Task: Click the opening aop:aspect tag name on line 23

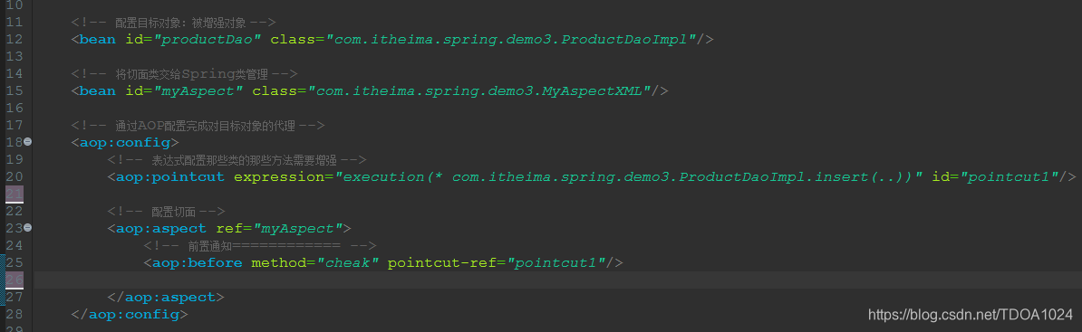Action: pyautogui.click(x=160, y=229)
